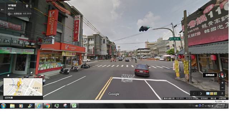This screenshot has height=128, width=229.
Task: Click the mini map with yellow pegman
Action: [23, 87]
